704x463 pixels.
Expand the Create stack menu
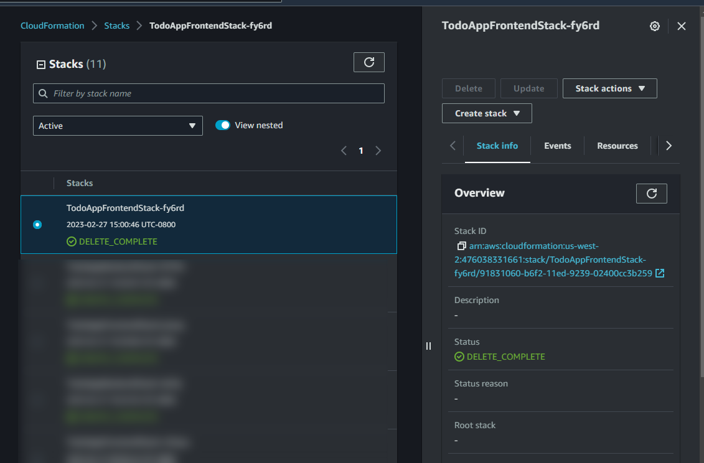[487, 113]
